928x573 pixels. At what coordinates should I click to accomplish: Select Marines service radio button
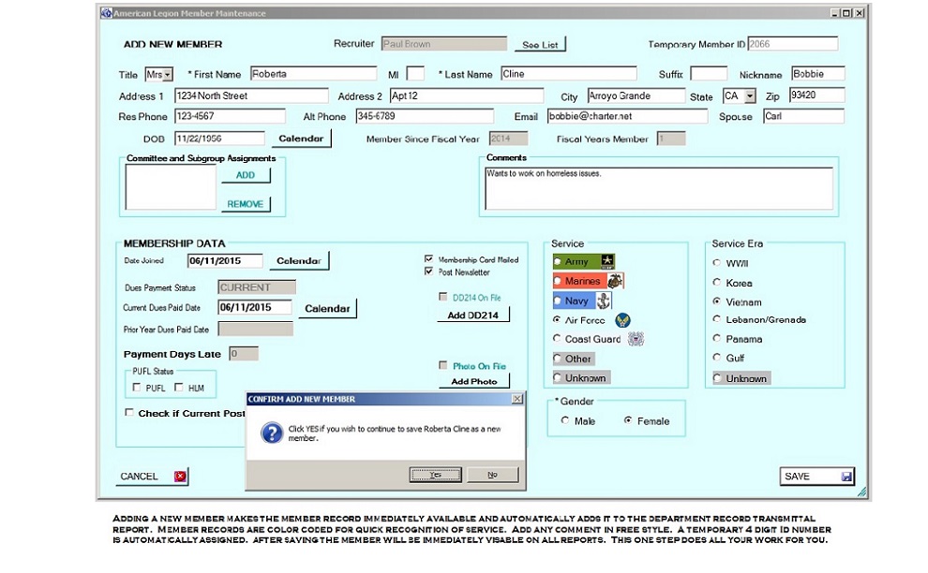558,281
